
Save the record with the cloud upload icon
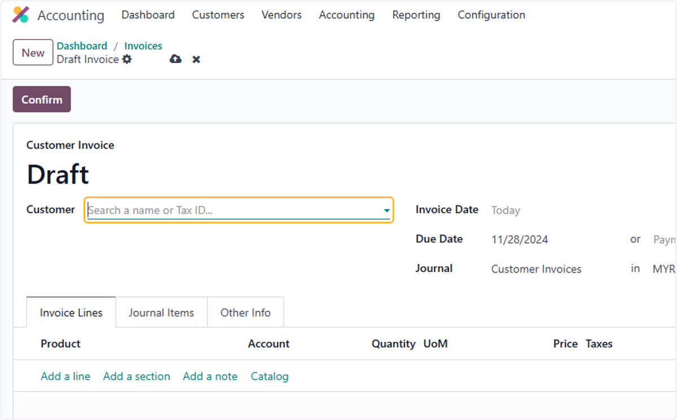[175, 59]
